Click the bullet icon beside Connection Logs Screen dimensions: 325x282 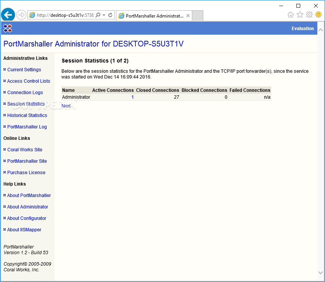tap(5, 92)
